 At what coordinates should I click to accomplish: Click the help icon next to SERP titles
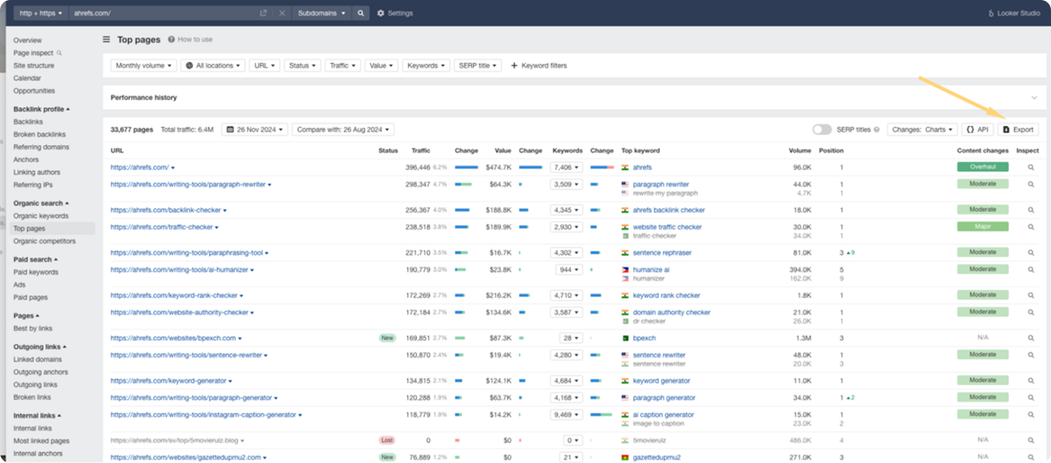point(876,129)
